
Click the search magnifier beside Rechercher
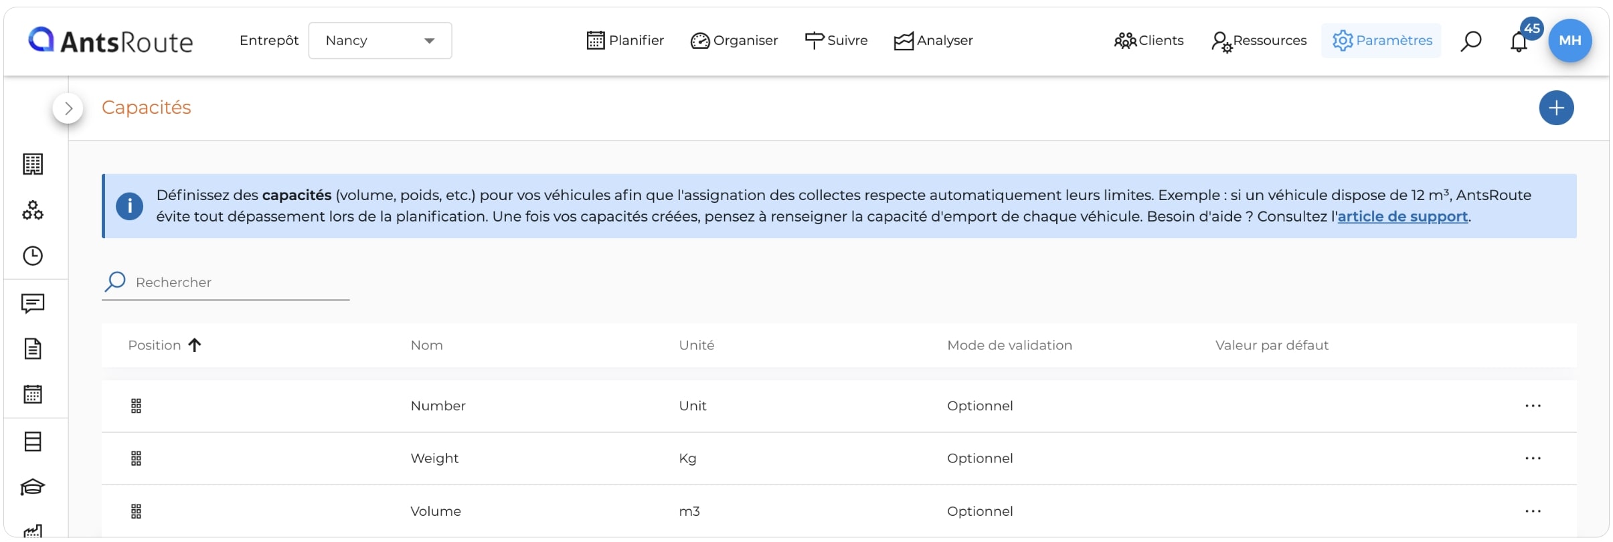pyautogui.click(x=115, y=282)
